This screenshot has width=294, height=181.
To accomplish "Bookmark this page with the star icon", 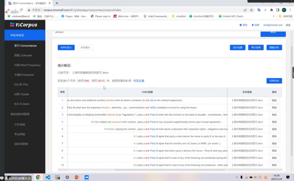I will click(251, 10).
